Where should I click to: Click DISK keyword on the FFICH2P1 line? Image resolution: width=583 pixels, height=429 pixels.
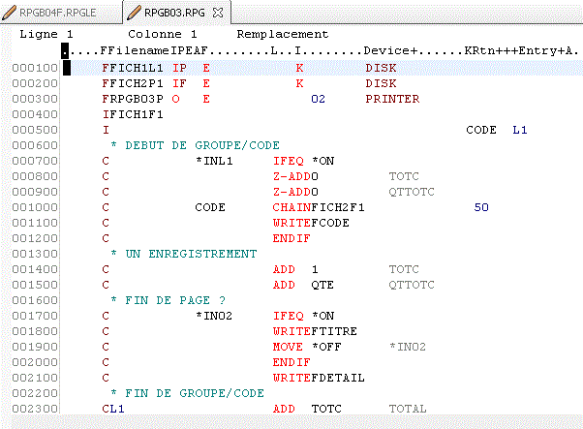pyautogui.click(x=381, y=83)
